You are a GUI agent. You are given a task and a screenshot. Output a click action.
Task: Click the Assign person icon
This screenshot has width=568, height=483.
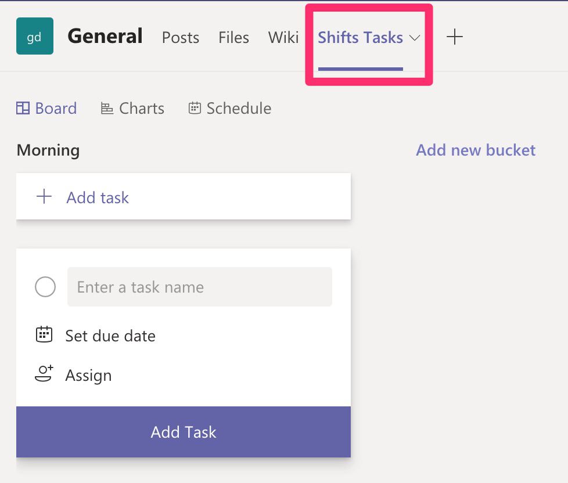click(x=44, y=373)
